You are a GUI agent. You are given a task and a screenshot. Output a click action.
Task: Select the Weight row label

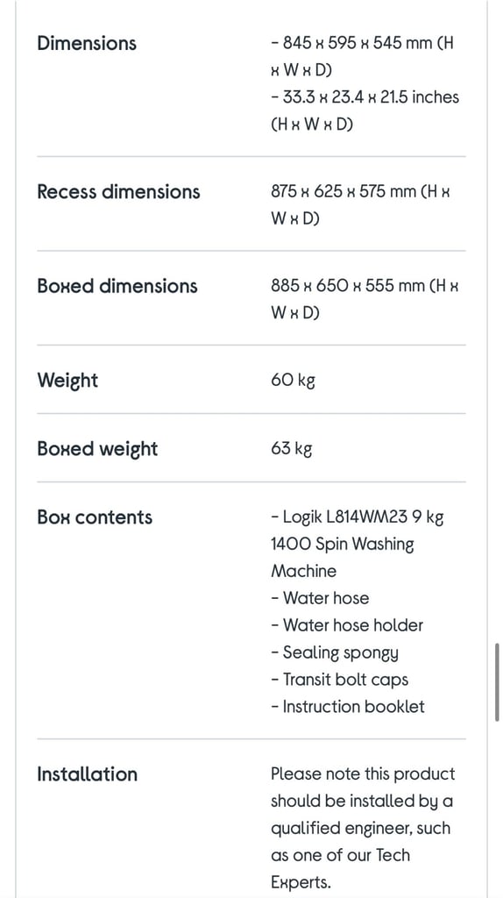tap(67, 381)
